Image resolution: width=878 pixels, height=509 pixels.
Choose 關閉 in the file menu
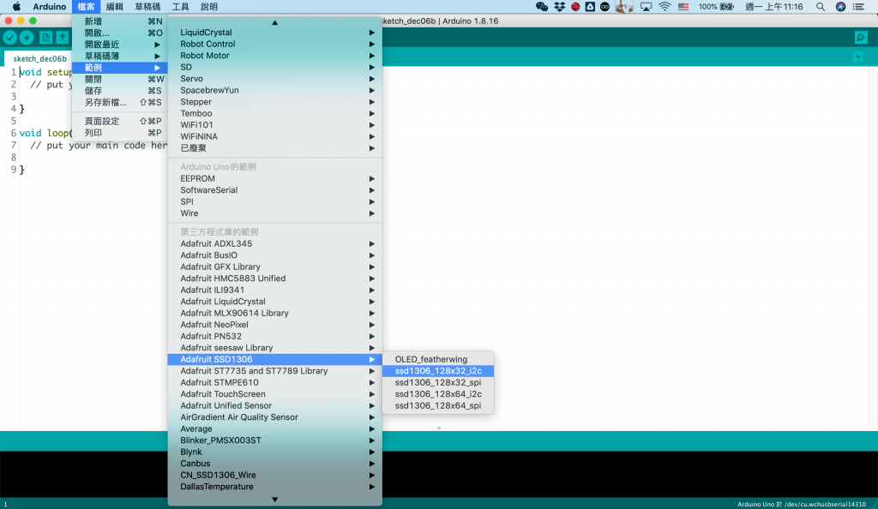[x=120, y=80]
